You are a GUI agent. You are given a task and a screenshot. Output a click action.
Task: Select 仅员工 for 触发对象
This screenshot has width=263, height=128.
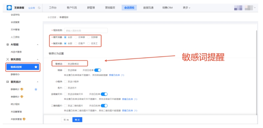click(88, 43)
